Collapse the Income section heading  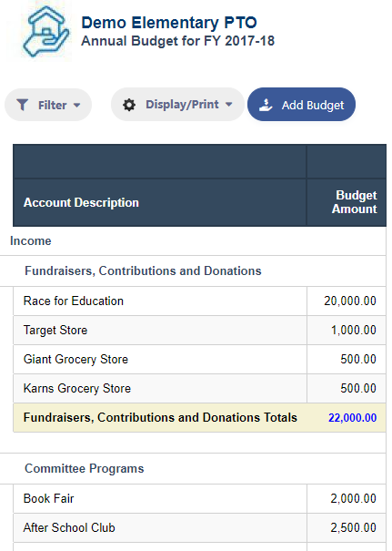[31, 241]
